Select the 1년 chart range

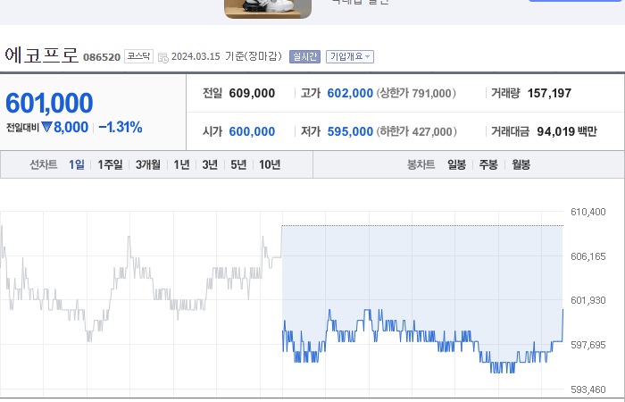click(181, 164)
